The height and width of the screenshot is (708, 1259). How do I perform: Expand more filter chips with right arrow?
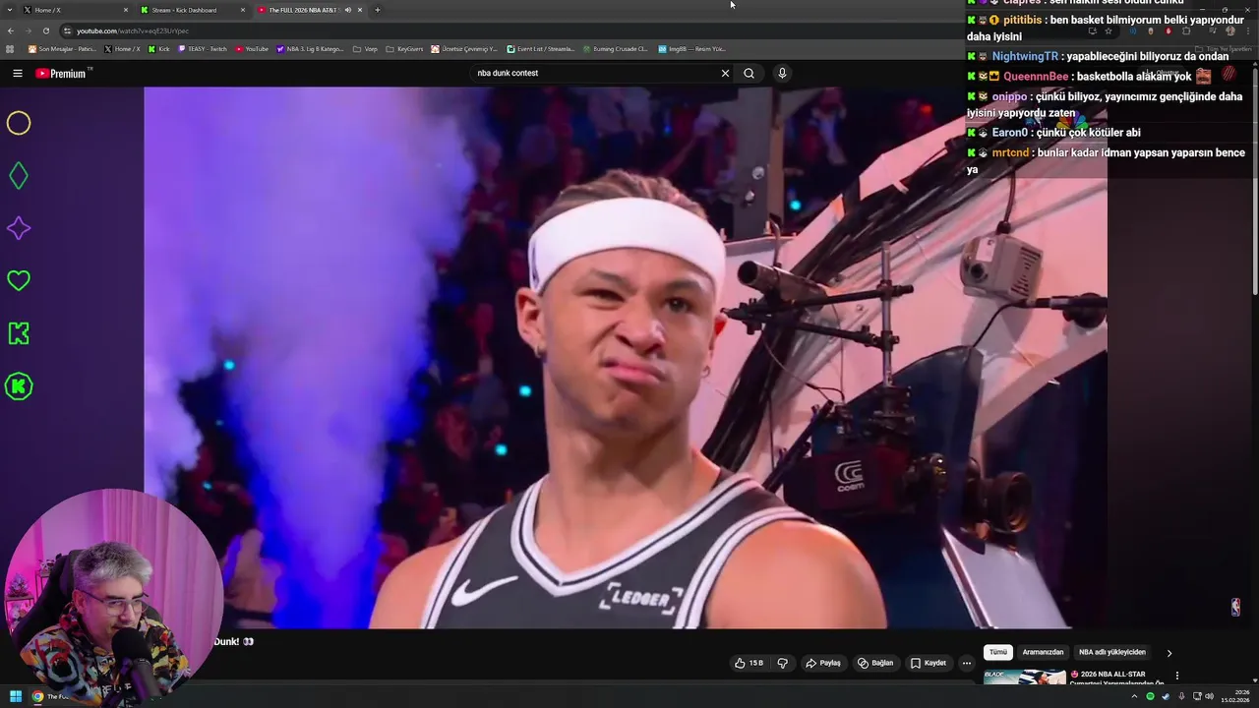1169,652
